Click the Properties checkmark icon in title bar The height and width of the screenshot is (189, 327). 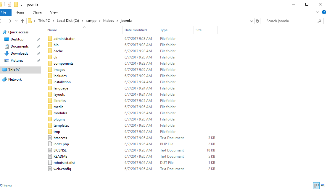[x=9, y=4]
